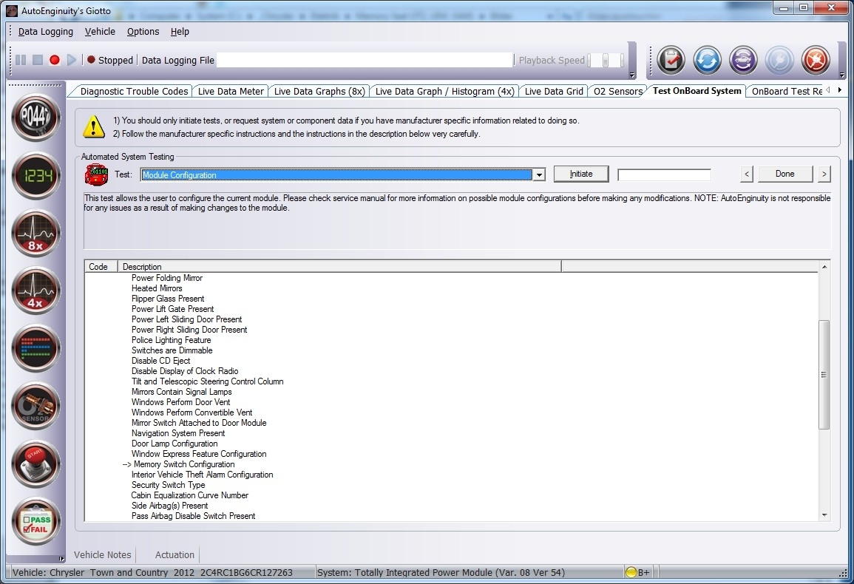Click the greyed-out connect plug toolbar icon
This screenshot has height=584, width=854.
(x=779, y=60)
